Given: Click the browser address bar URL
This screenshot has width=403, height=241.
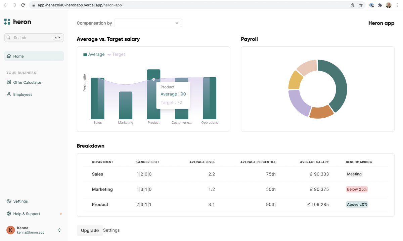Looking at the screenshot, I should tap(80, 5).
